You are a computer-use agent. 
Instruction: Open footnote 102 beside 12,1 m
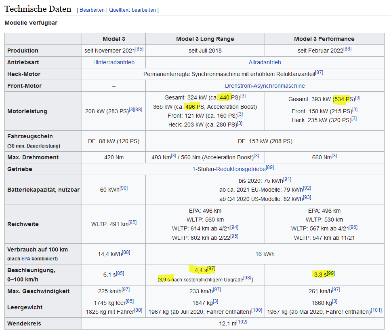coord(242,322)
